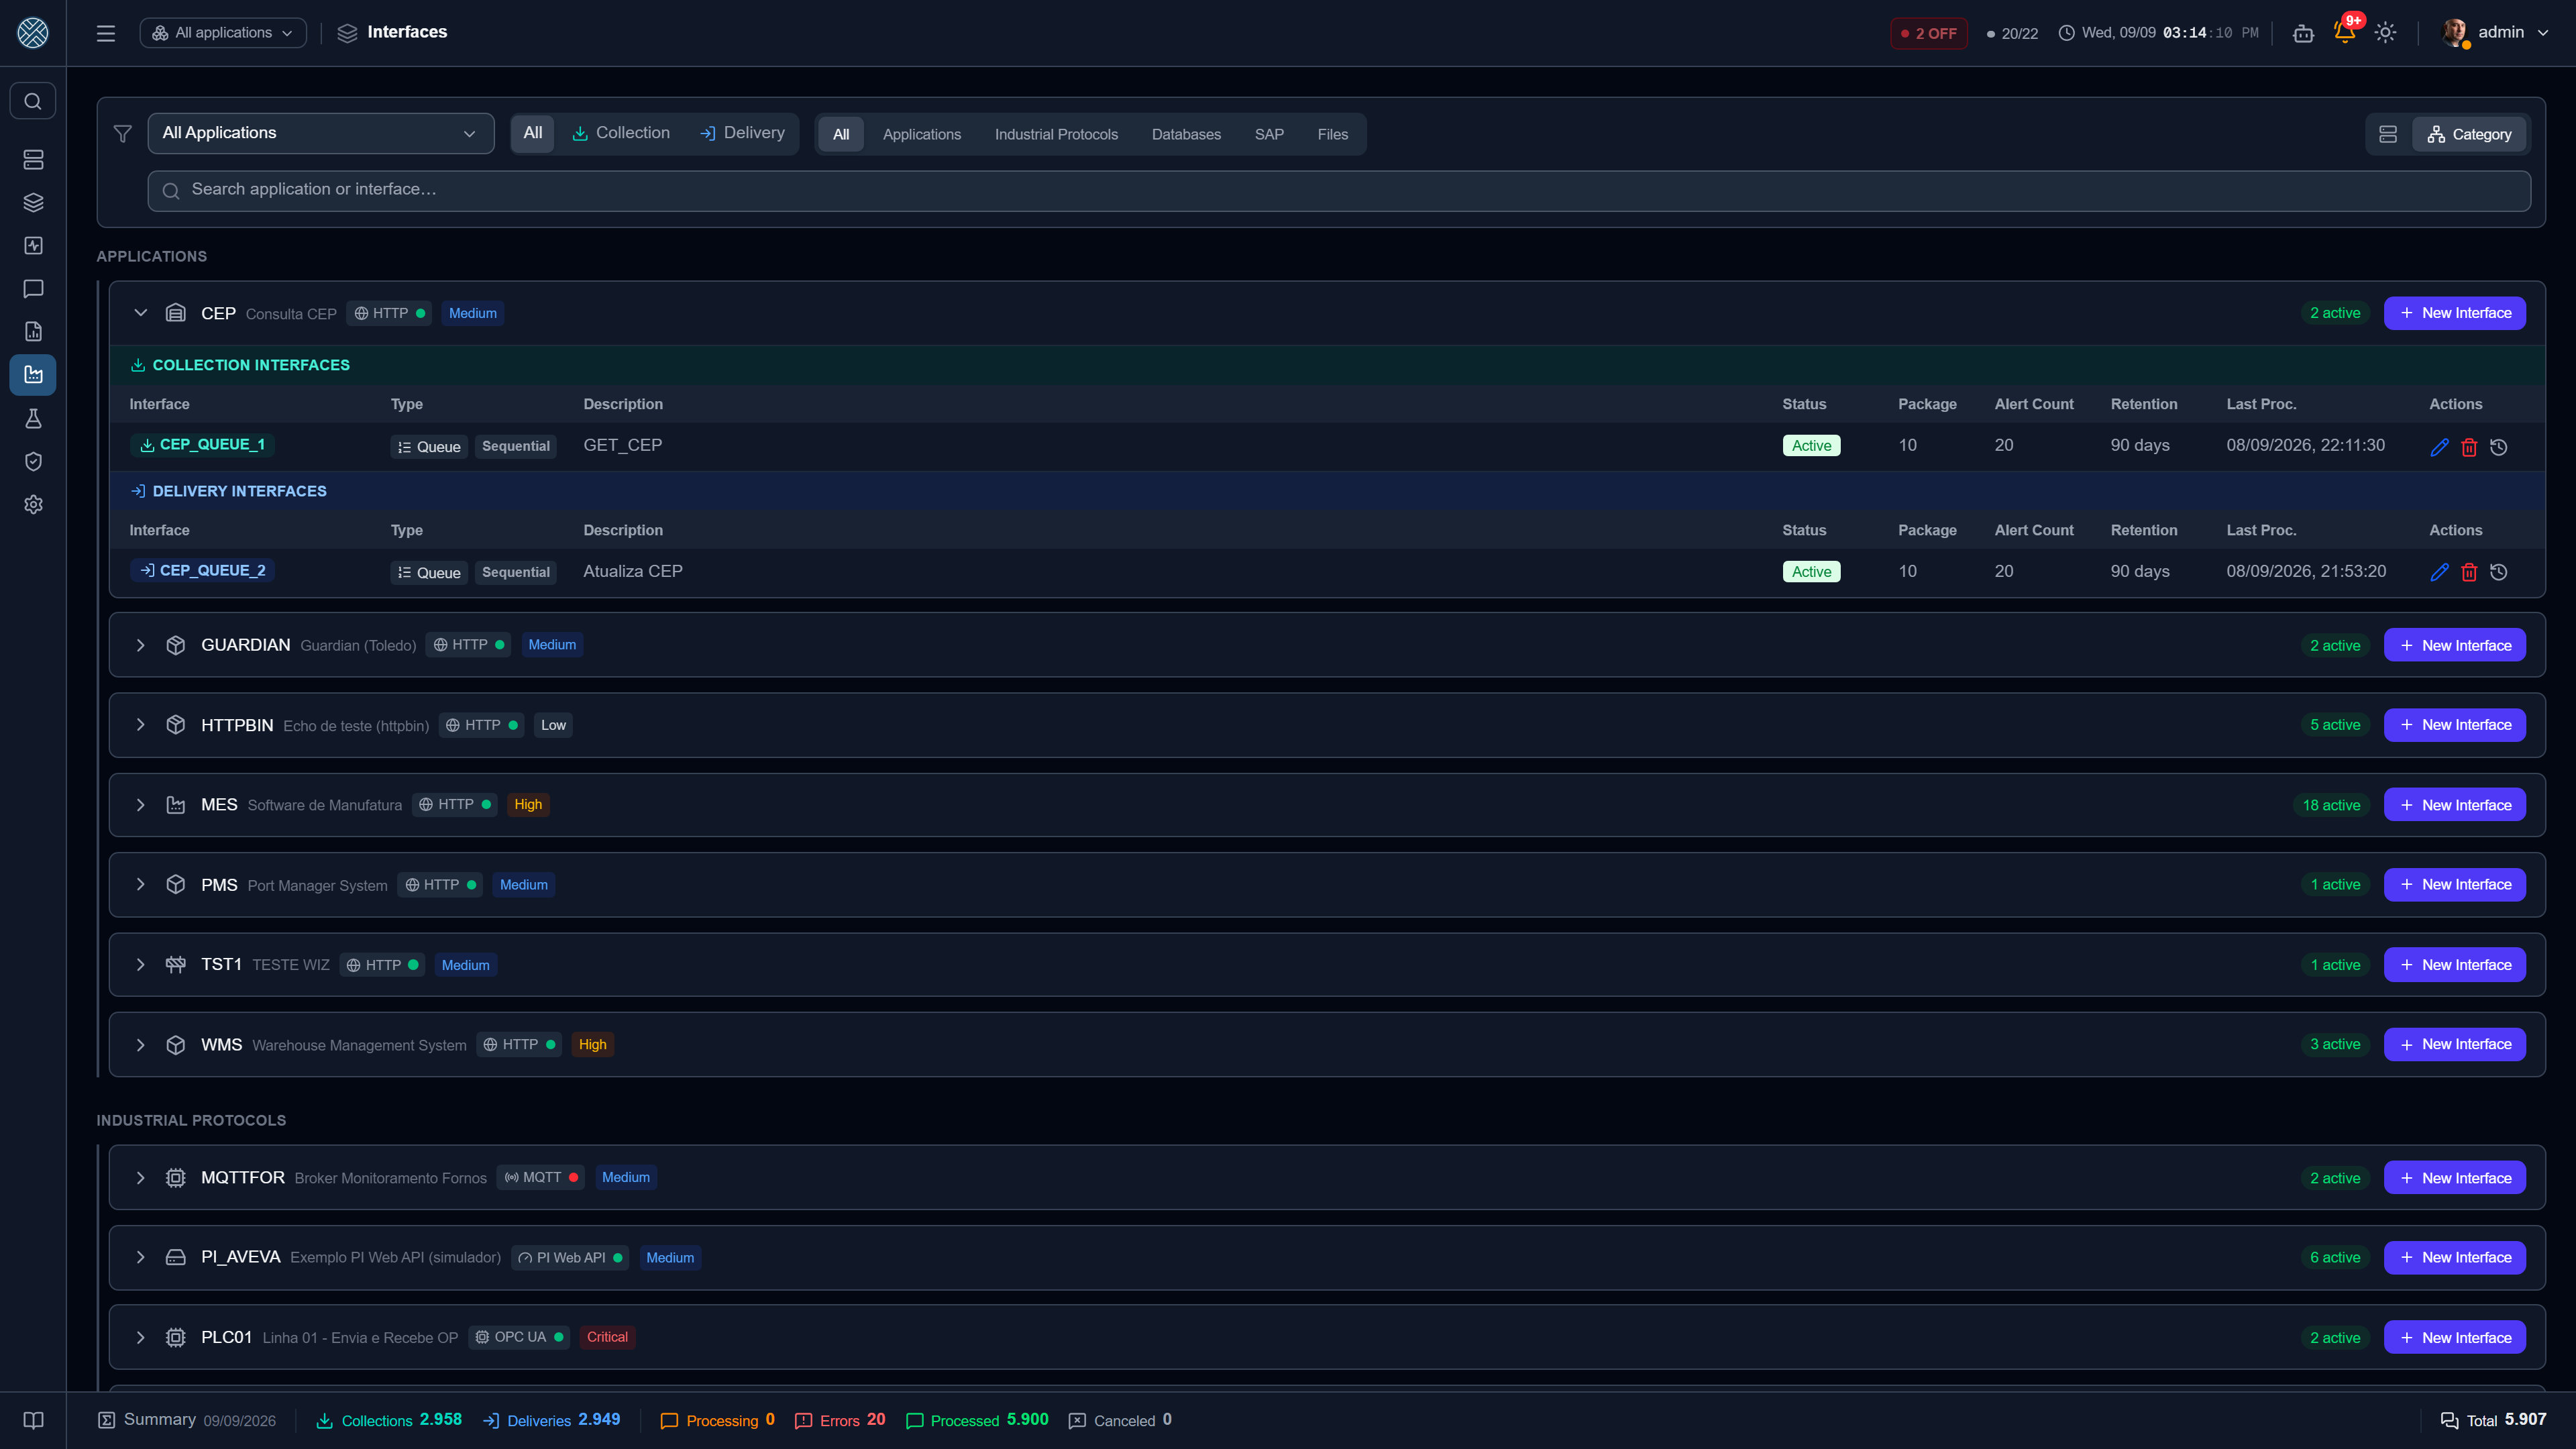The image size is (2576, 1449).
Task: Click the flask icon in sidebar
Action: coord(33,418)
